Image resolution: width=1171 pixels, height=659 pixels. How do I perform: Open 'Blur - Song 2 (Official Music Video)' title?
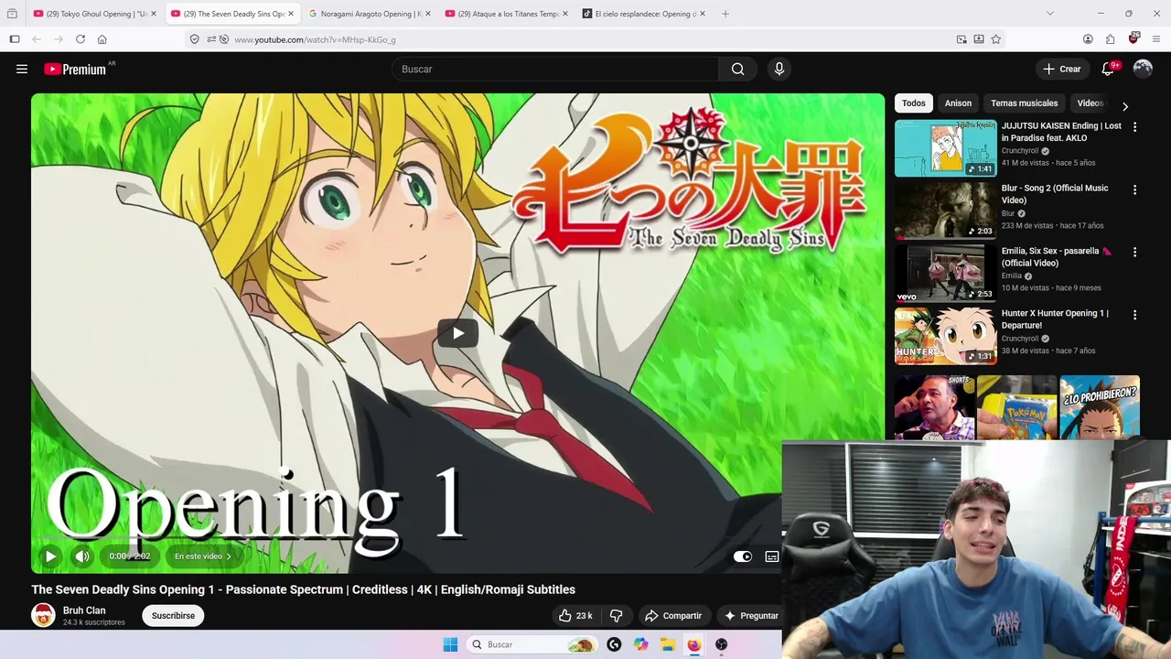1055,194
